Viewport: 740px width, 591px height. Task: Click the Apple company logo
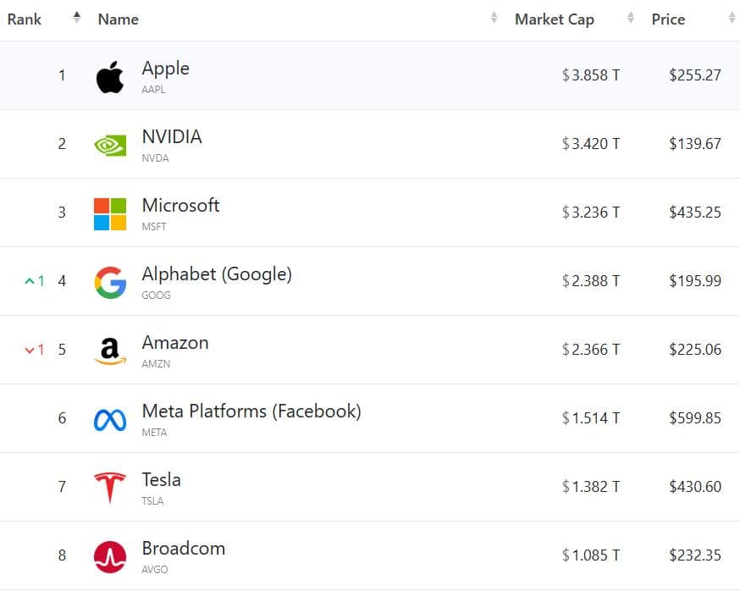[x=110, y=77]
